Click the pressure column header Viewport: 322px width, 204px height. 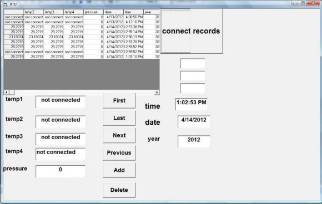pos(94,12)
